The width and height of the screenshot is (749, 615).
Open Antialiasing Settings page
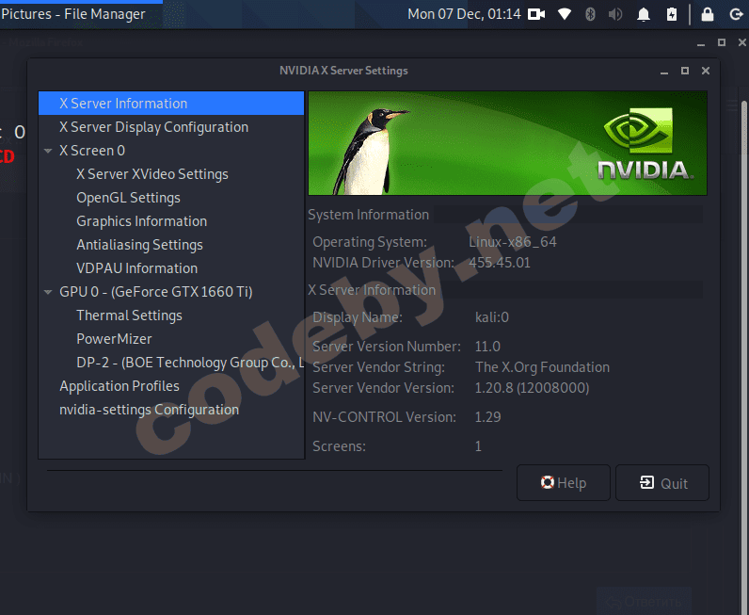pyautogui.click(x=140, y=245)
